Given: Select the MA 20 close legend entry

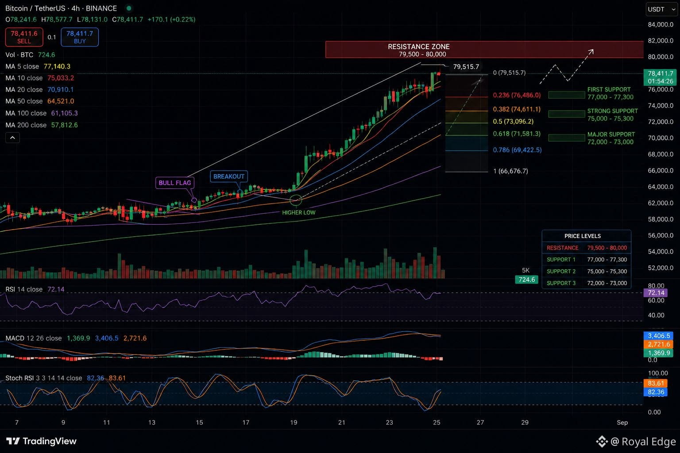Looking at the screenshot, I should click(39, 90).
